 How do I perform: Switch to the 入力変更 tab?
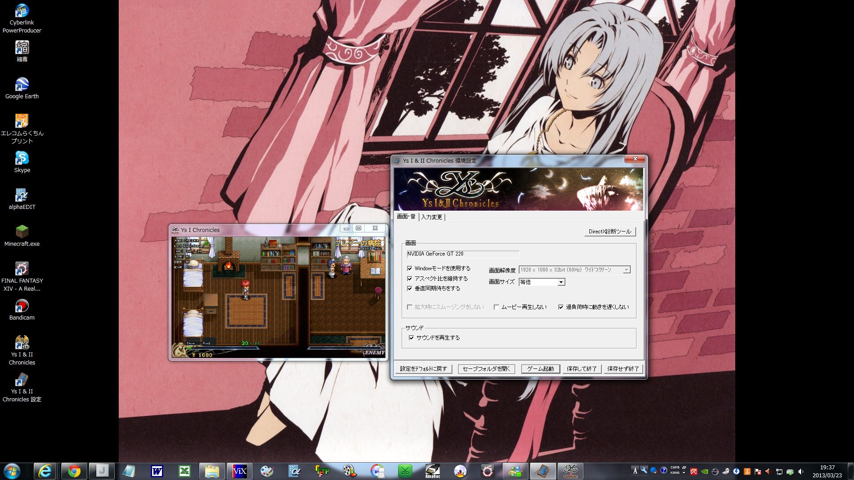(x=431, y=217)
